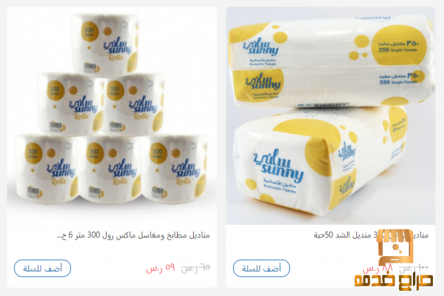This screenshot has height=296, width=444.
Task: Open the Sunny economic tissues product image
Action: coord(331,115)
